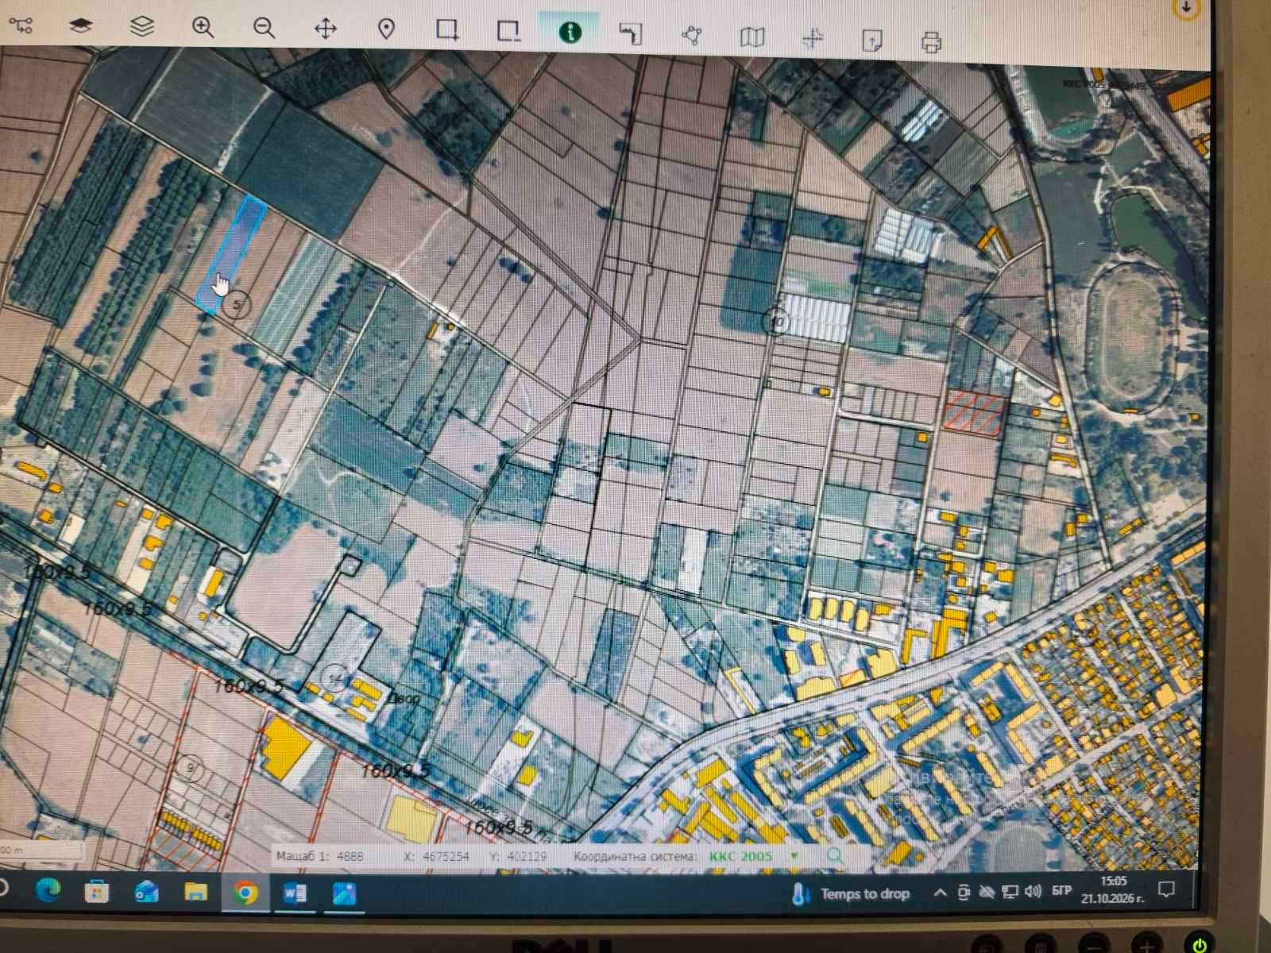Screen dimensions: 1271x953
Task: Click the circled 5 district label
Action: [236, 304]
